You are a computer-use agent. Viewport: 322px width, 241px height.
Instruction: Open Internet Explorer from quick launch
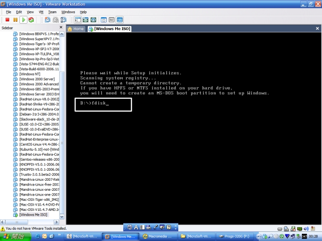(x=37, y=237)
